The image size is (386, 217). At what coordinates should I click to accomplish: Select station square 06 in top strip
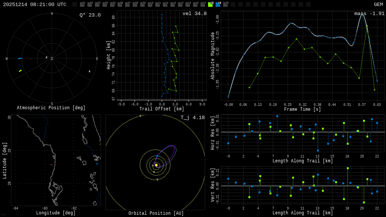[120, 5]
